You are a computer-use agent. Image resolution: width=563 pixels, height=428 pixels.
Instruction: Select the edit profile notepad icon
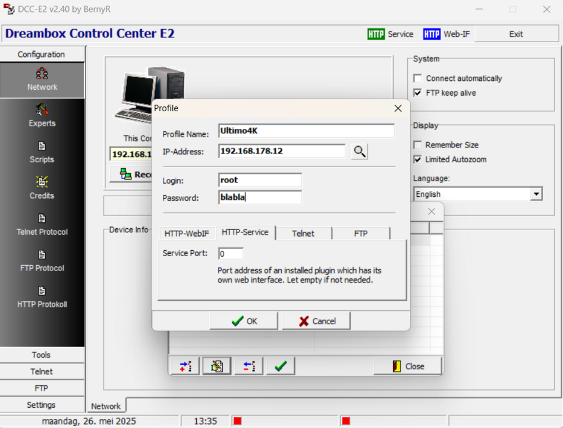pos(216,366)
